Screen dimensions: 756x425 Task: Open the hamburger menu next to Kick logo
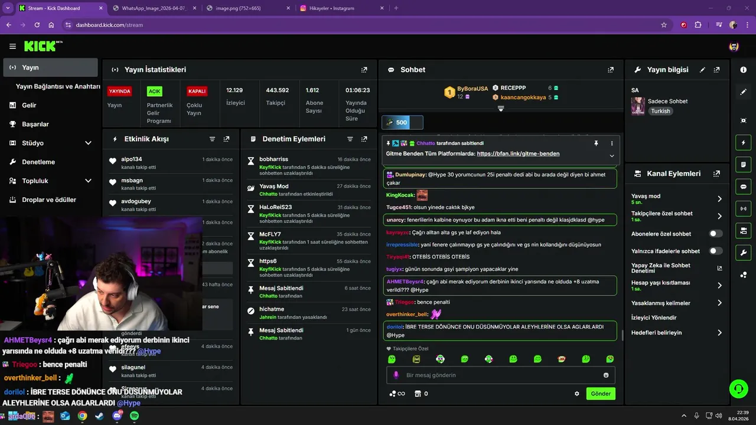12,46
